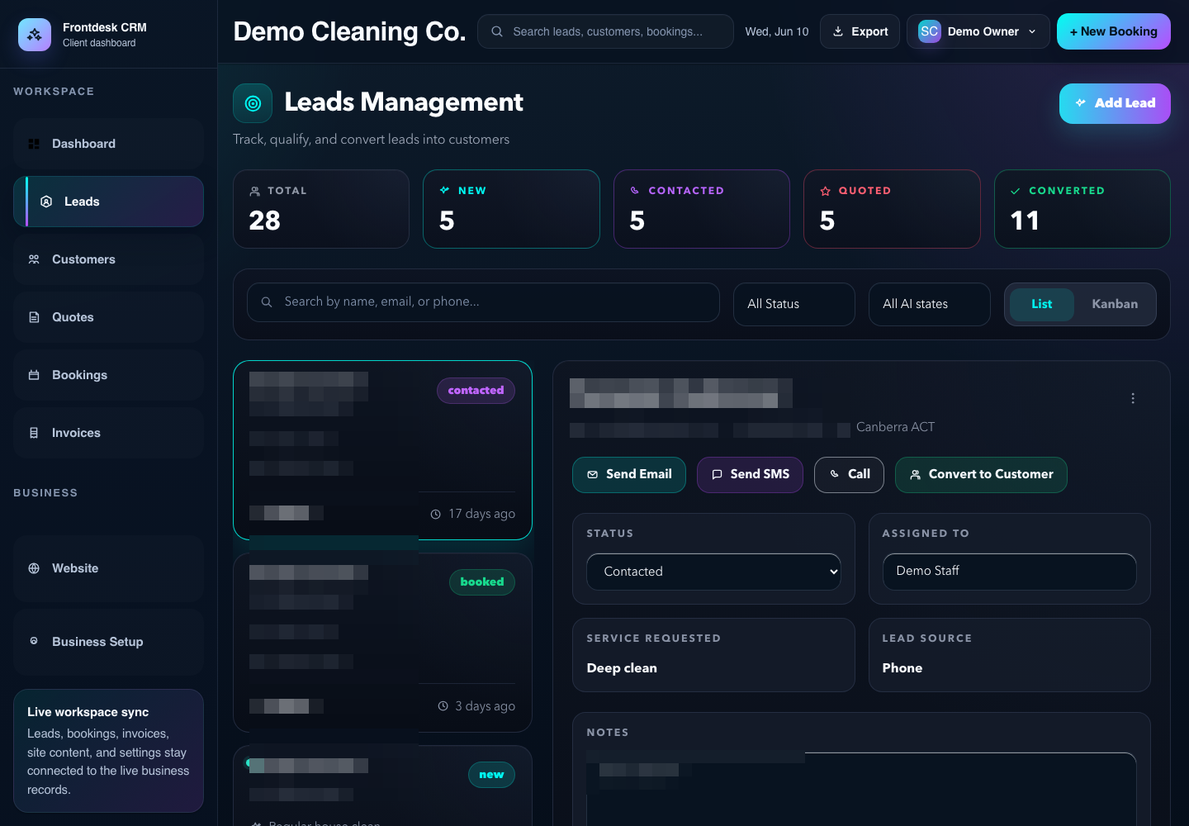Screen dimensions: 1189x826
Task: Open the Status dropdown showing Contacted
Action: click(x=713, y=572)
